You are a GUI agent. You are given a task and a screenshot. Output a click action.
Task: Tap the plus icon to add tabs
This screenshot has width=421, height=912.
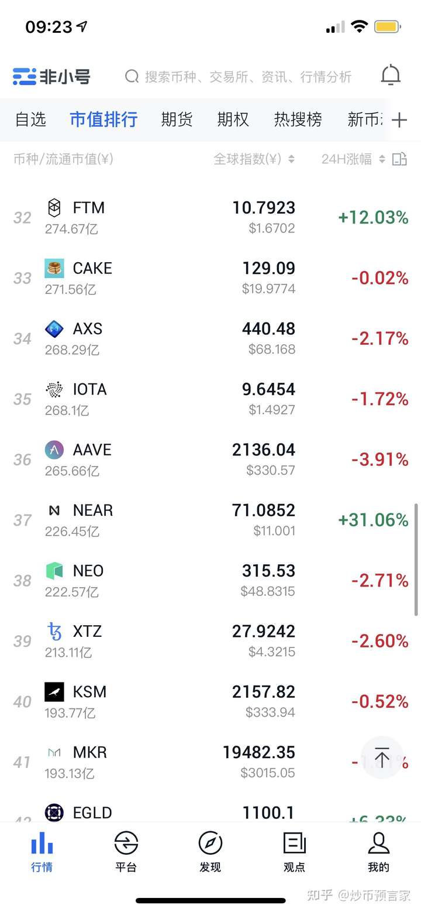[x=399, y=120]
